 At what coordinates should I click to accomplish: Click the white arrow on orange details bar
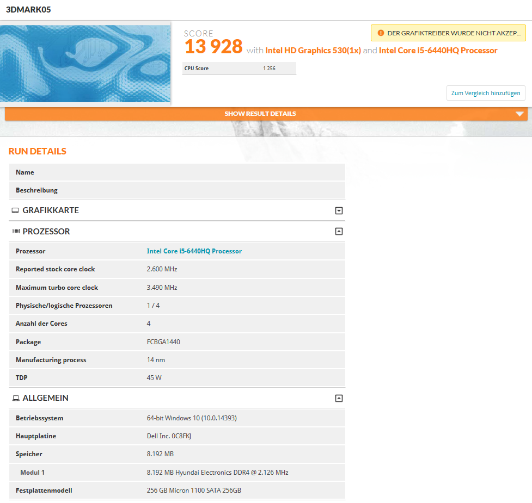click(519, 114)
